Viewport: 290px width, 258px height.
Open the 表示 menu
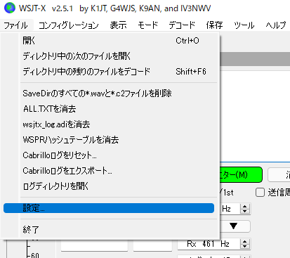tap(118, 25)
